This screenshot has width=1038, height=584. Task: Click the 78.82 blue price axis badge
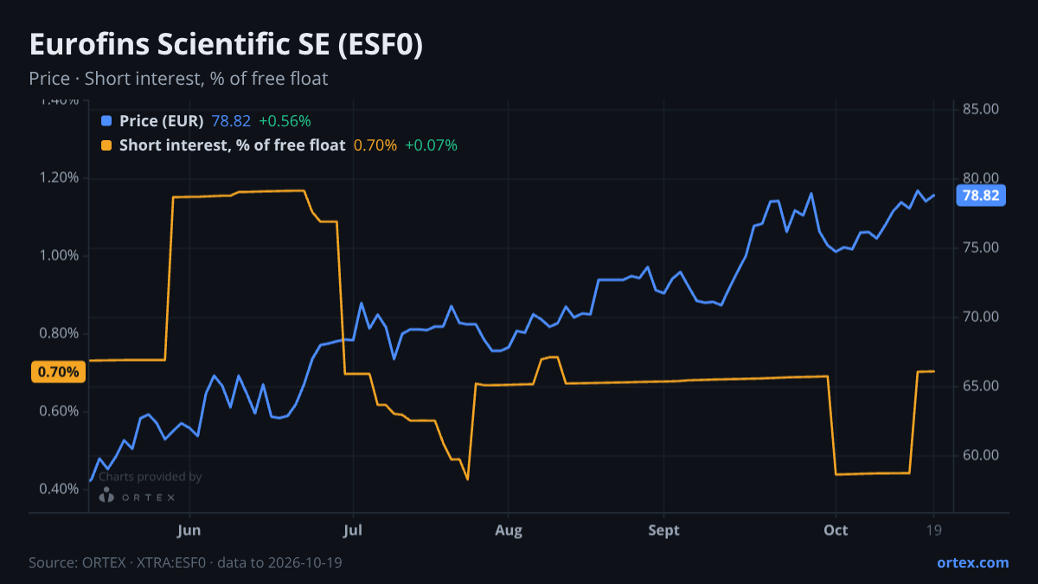pyautogui.click(x=981, y=196)
